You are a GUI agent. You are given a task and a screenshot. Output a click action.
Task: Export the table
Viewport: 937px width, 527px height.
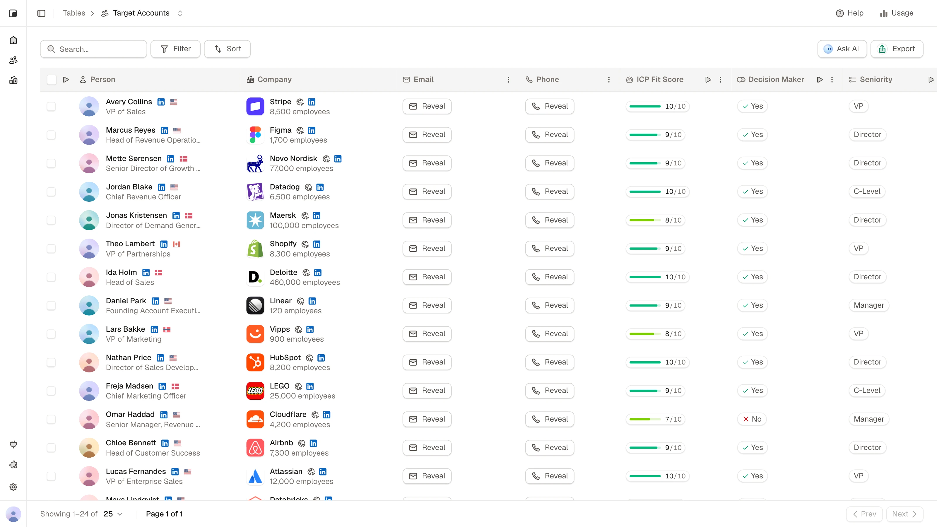point(897,49)
